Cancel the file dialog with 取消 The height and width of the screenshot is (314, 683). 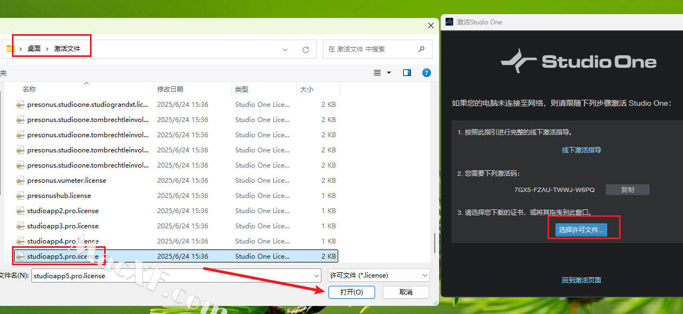(x=406, y=292)
